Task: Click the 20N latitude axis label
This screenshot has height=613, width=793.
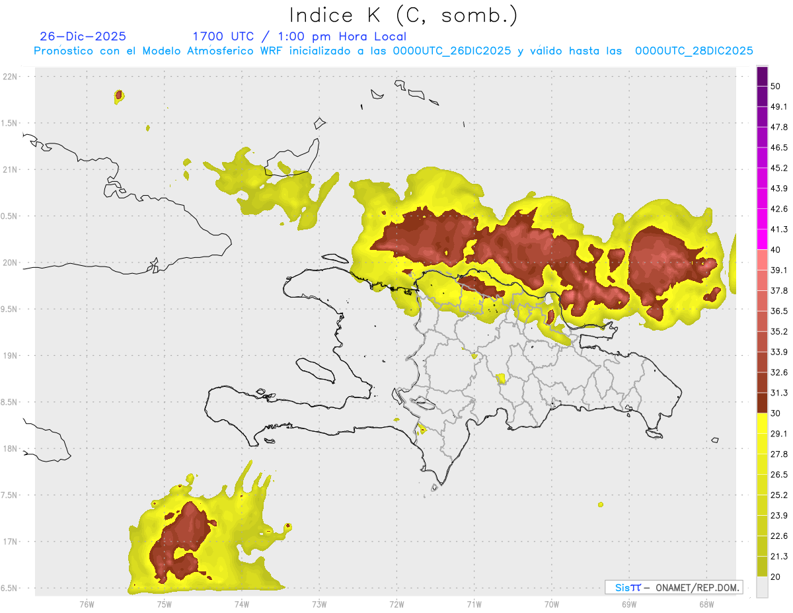Action: pyautogui.click(x=11, y=263)
